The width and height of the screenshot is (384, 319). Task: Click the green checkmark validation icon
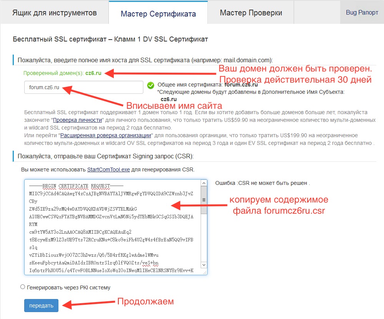151,85
